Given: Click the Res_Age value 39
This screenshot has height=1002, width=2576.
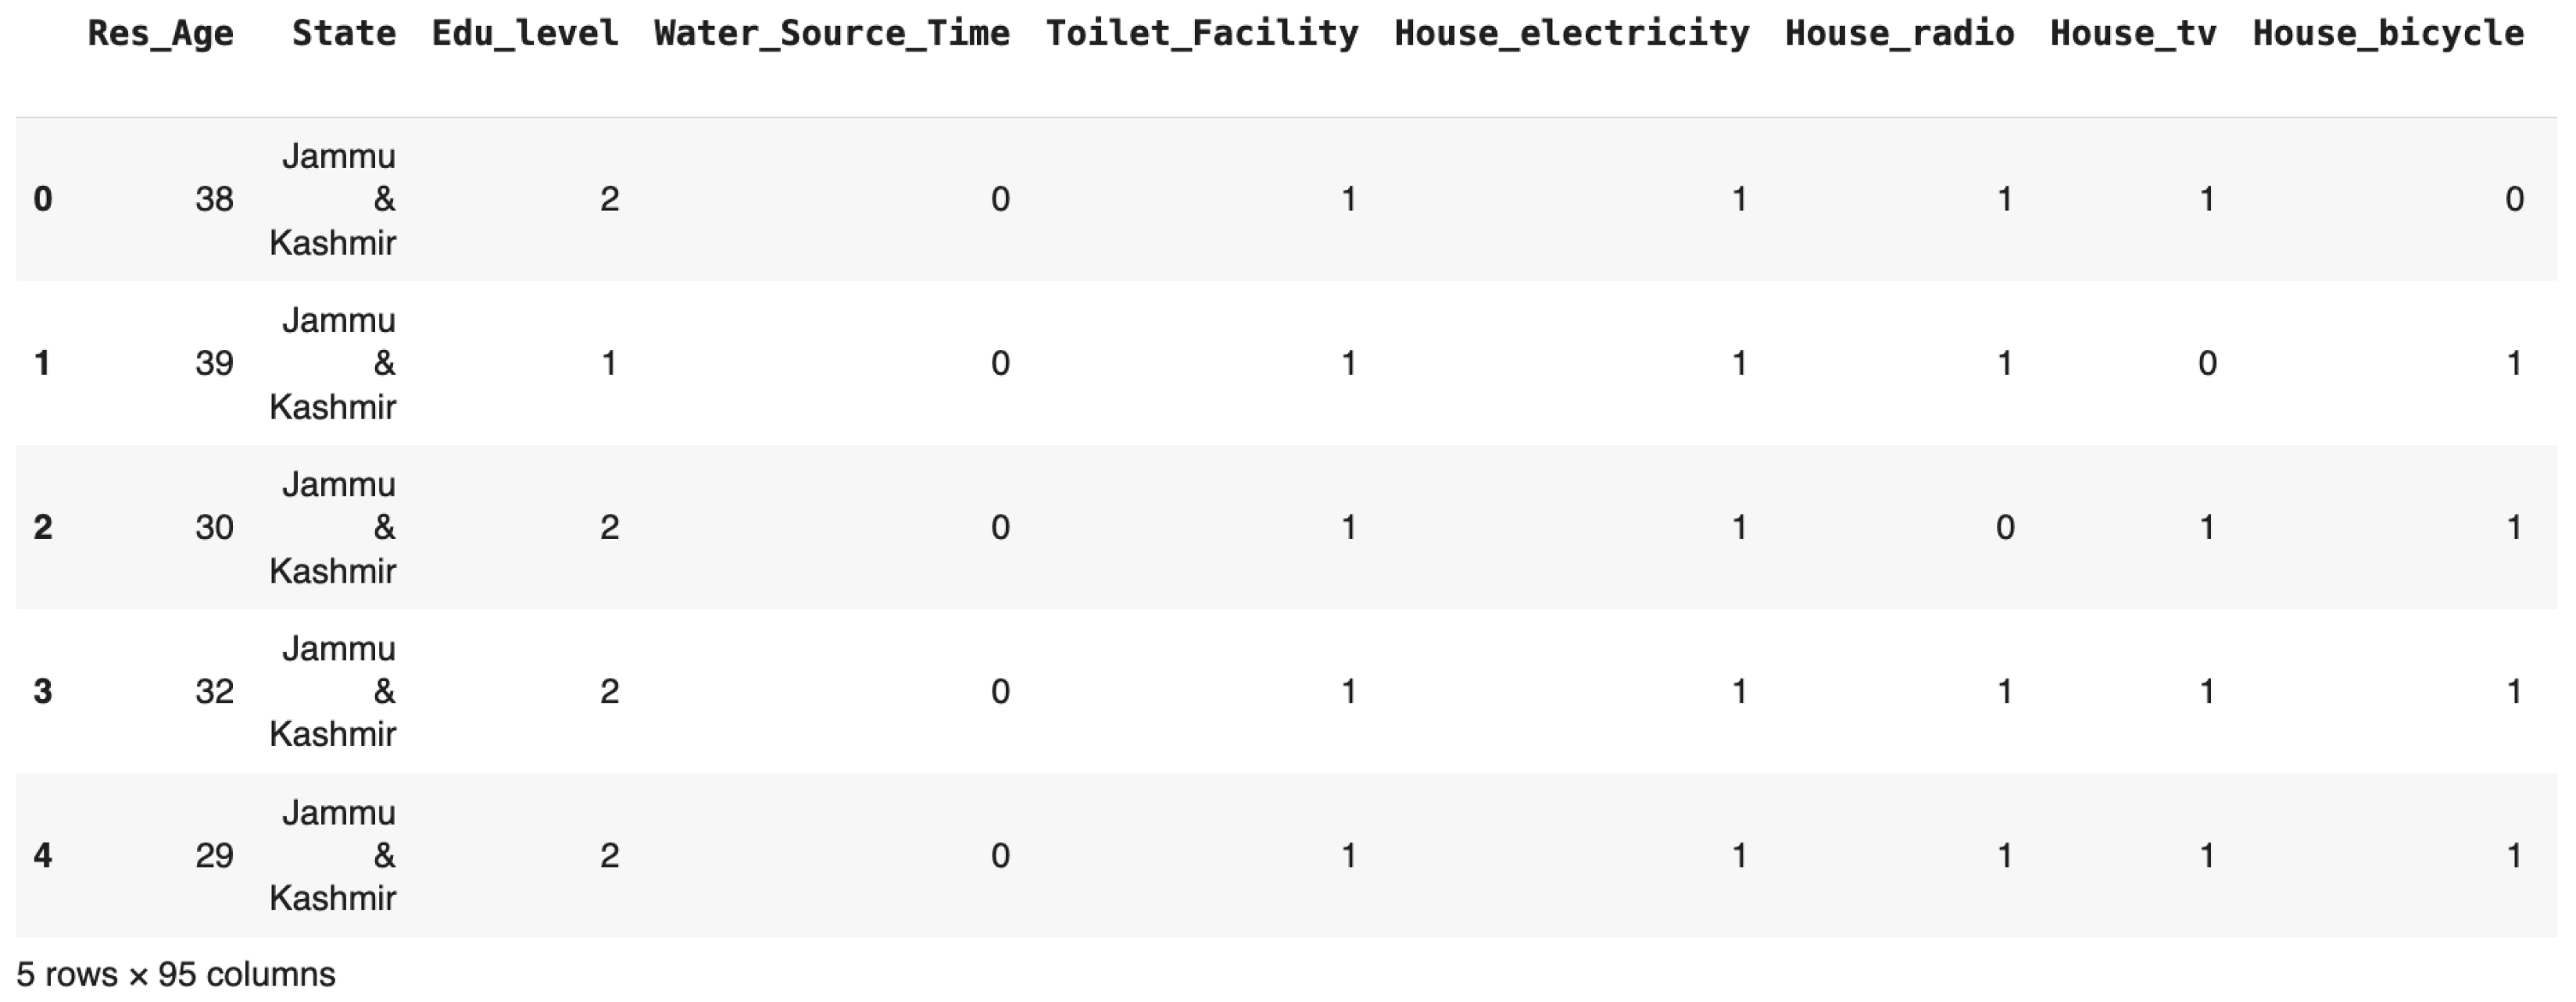Looking at the screenshot, I should click(214, 362).
